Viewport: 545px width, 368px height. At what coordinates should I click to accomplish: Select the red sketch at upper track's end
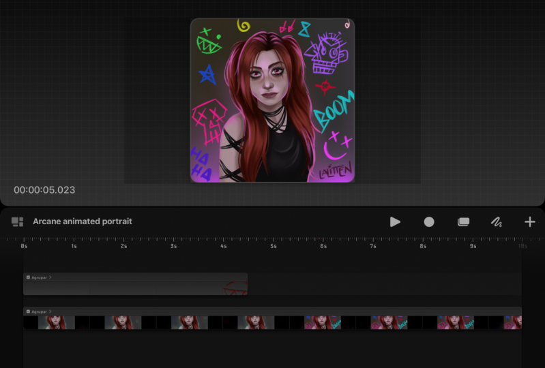[x=235, y=288]
